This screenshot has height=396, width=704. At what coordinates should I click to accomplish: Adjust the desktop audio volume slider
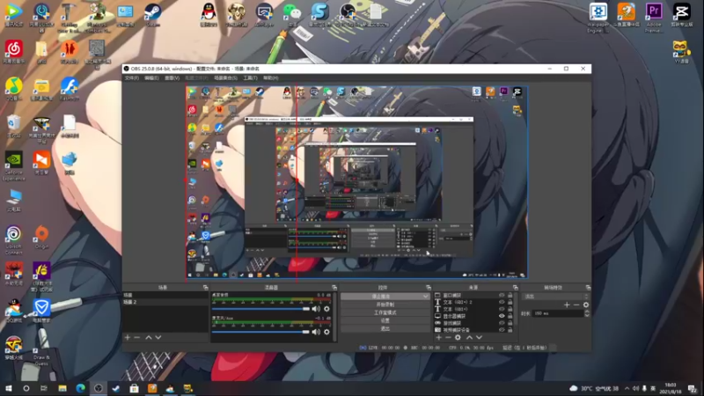(260, 309)
